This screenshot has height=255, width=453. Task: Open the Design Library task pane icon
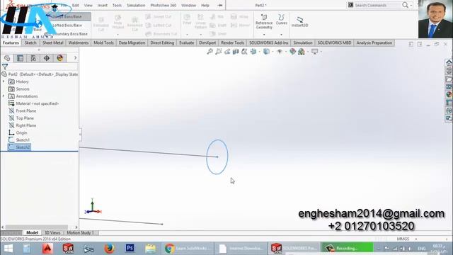(x=449, y=71)
